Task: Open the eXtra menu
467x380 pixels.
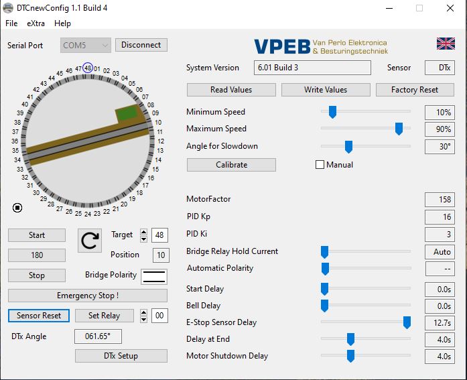Action: pyautogui.click(x=36, y=23)
